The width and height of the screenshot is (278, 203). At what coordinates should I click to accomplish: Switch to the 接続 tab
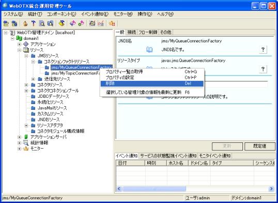tap(132, 32)
